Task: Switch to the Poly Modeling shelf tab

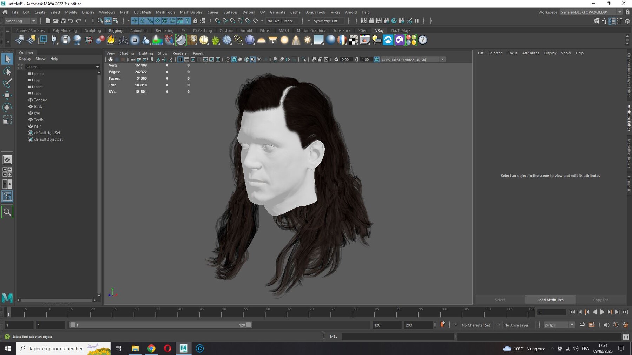Action: pyautogui.click(x=65, y=30)
